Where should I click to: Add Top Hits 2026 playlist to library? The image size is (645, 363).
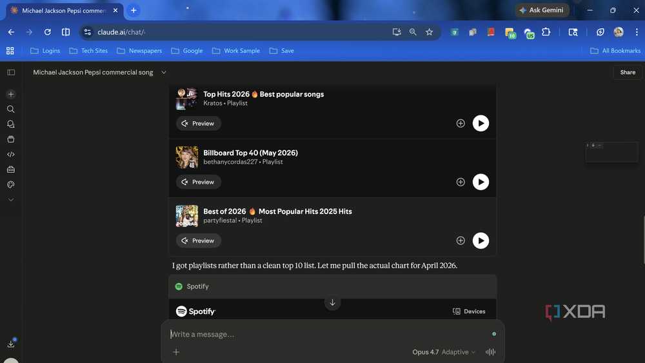(461, 123)
